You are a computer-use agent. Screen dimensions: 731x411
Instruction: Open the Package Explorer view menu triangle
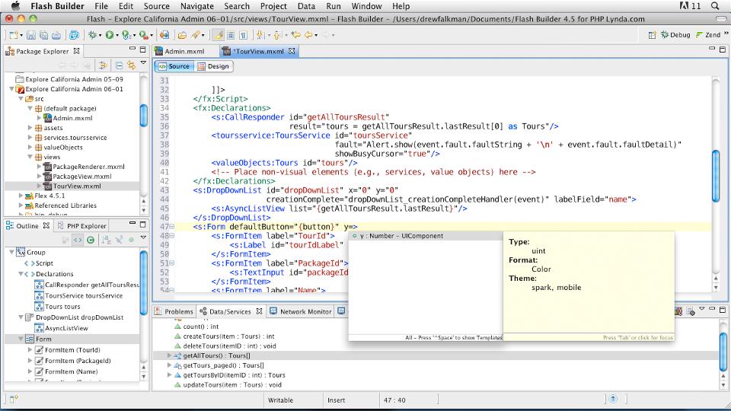point(143,63)
